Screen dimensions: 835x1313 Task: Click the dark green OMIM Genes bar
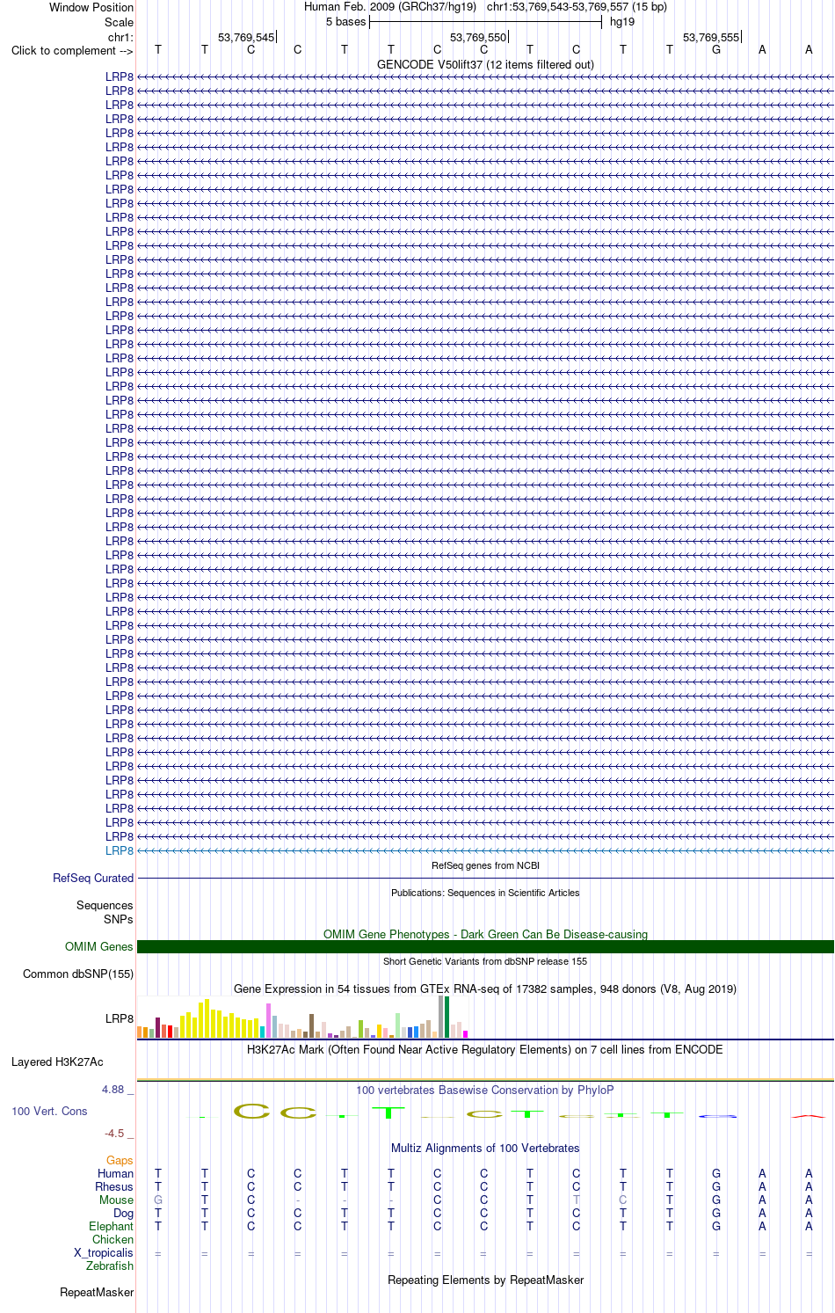coord(485,946)
